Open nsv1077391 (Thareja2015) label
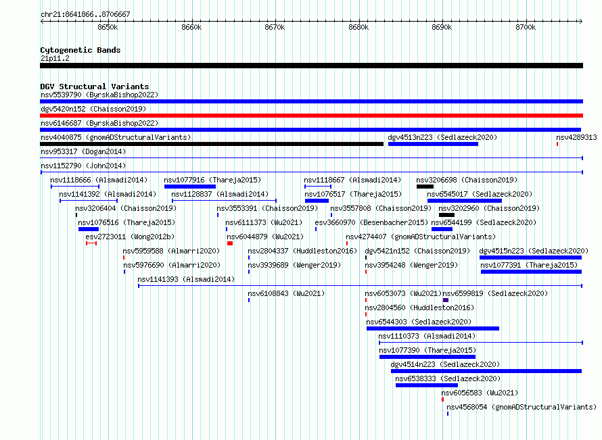 [529, 265]
